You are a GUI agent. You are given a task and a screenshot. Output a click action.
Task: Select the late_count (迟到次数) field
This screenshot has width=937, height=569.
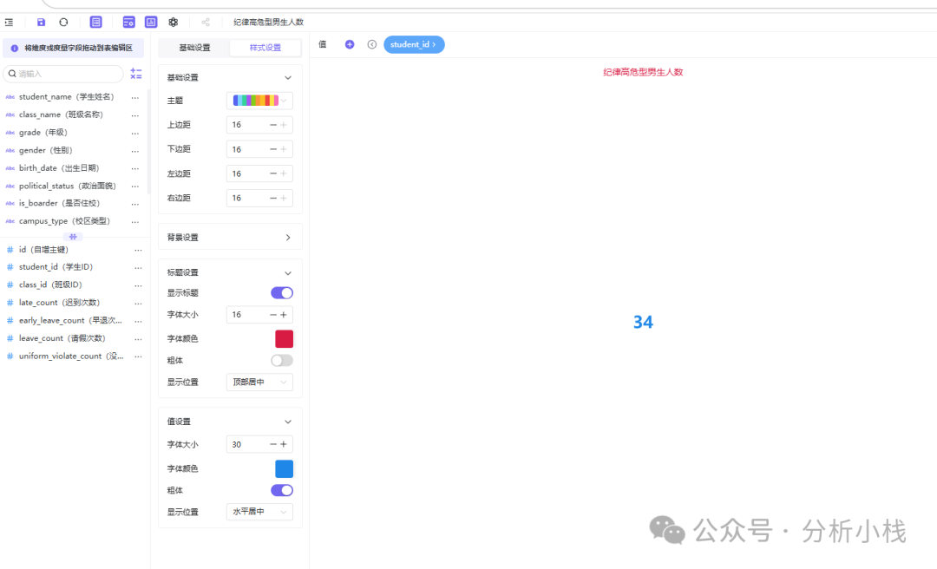tap(59, 303)
